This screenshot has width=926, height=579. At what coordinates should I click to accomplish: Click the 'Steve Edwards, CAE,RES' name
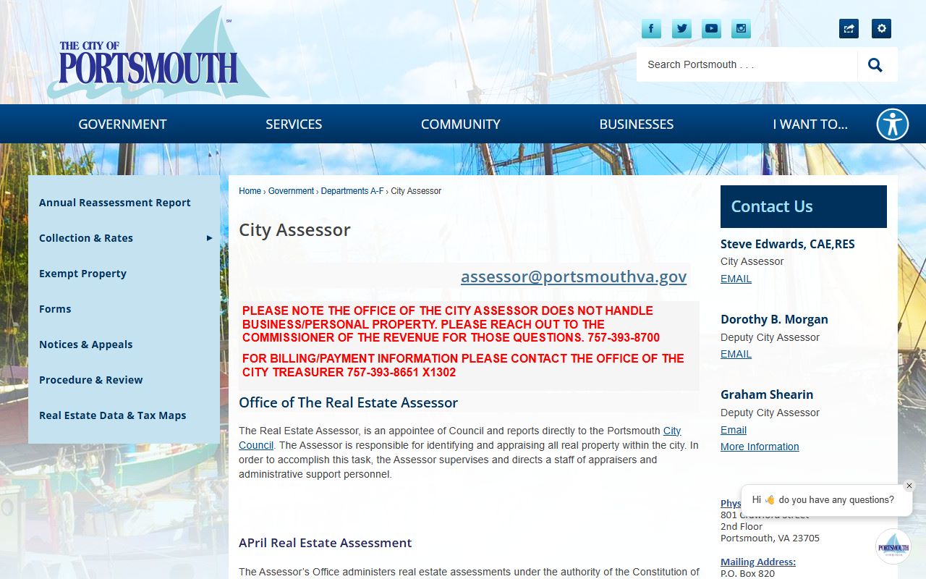click(x=788, y=244)
